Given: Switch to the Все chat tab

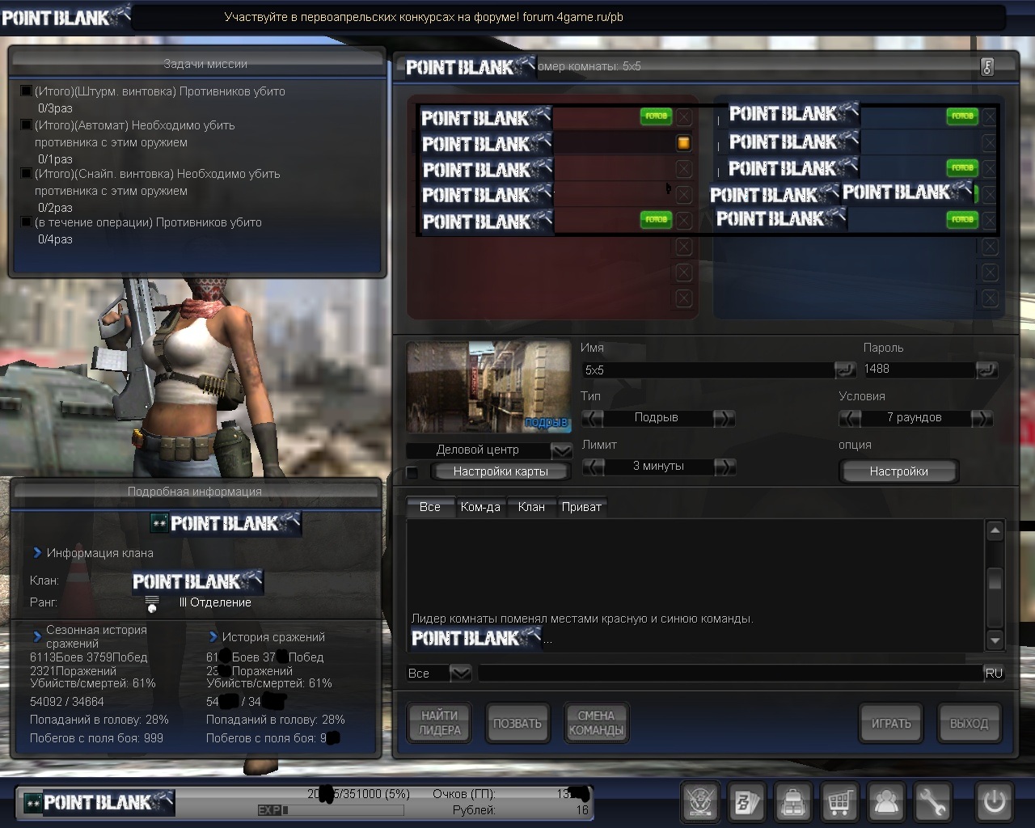Looking at the screenshot, I should click(x=430, y=507).
